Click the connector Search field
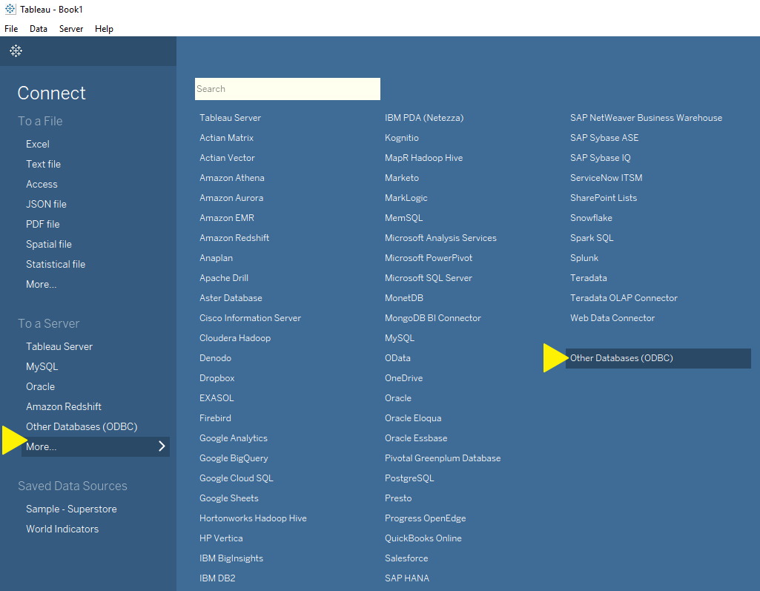760x591 pixels. point(287,89)
